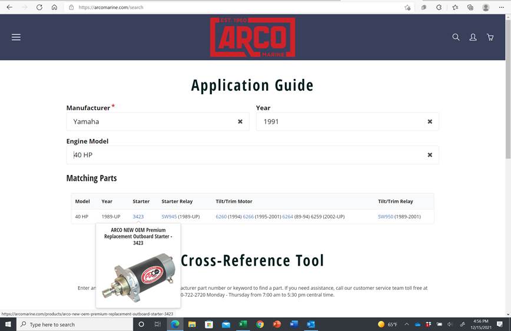
Task: Open the Collections icon in Edge
Action: [470, 7]
